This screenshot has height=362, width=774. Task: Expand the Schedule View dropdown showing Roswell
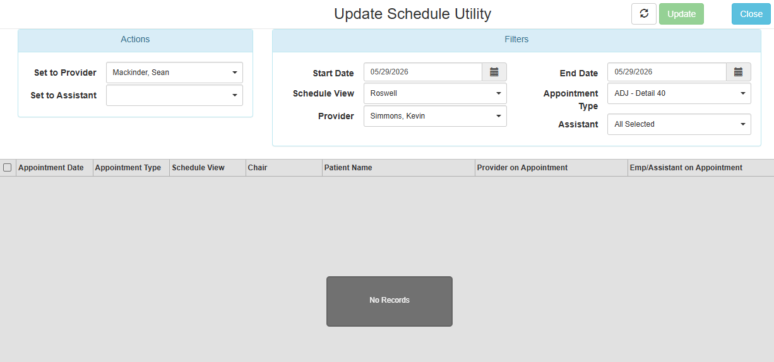tap(435, 93)
